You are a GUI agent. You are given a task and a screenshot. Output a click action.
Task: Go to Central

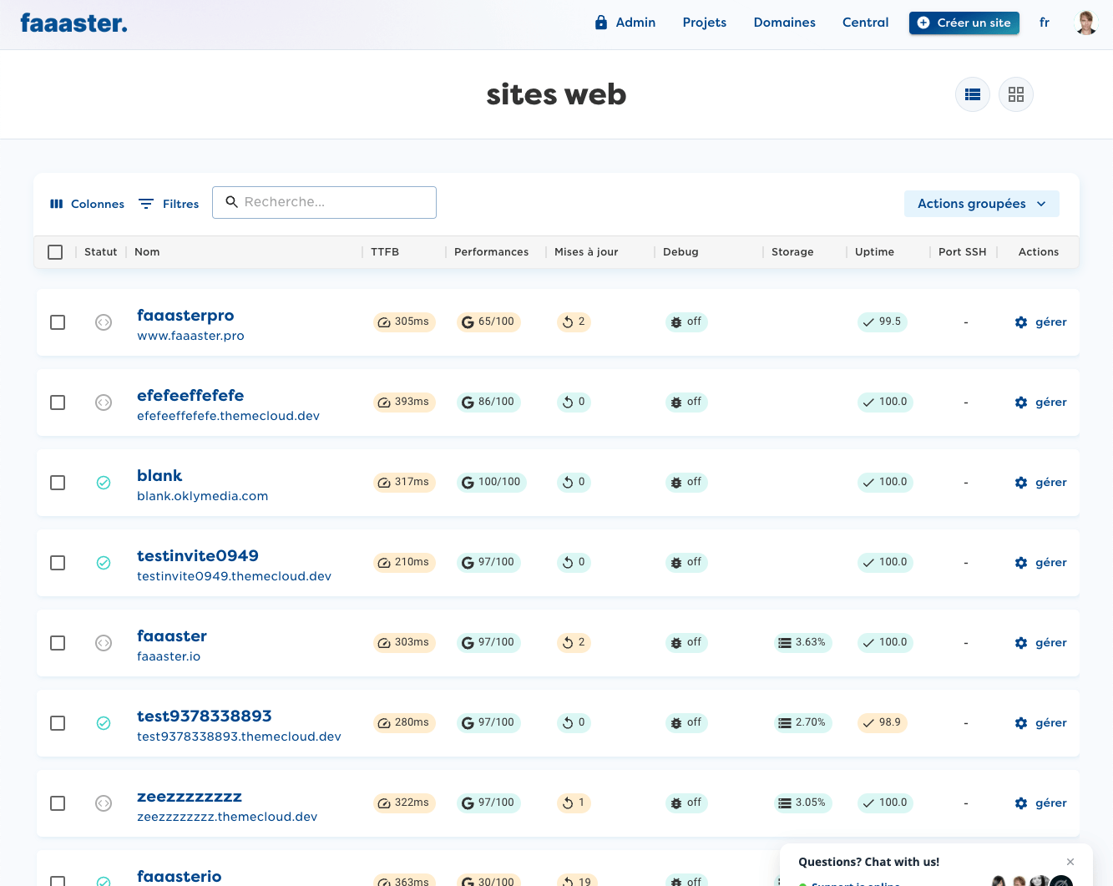click(866, 23)
